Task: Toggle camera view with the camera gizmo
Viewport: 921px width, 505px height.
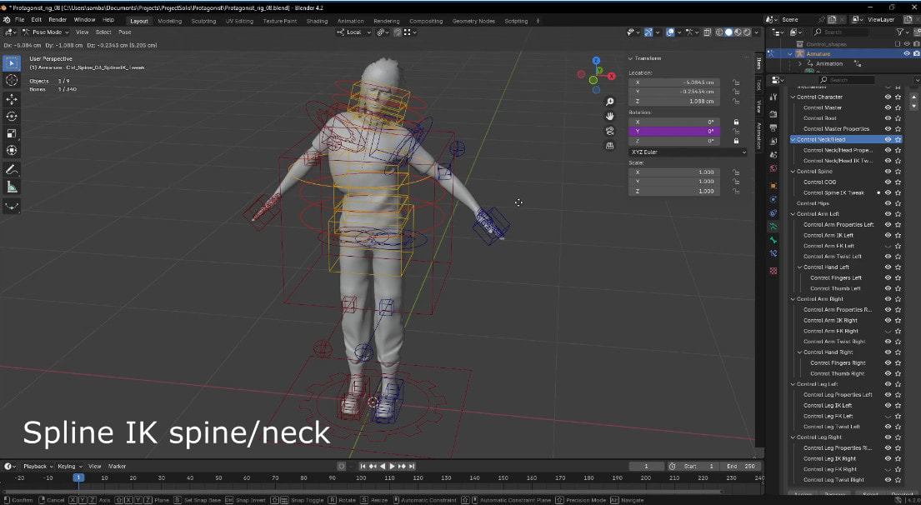Action: (x=610, y=131)
